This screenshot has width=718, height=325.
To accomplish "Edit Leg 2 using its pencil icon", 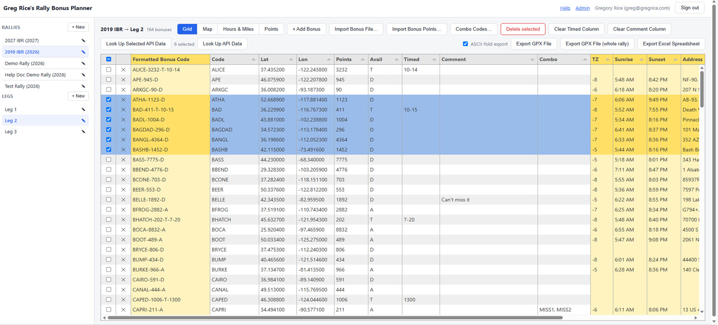I will click(x=83, y=120).
